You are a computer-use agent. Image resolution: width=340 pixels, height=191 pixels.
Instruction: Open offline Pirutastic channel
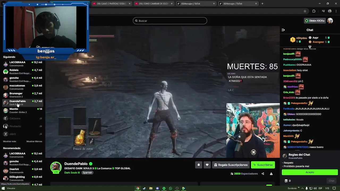click(x=23, y=126)
